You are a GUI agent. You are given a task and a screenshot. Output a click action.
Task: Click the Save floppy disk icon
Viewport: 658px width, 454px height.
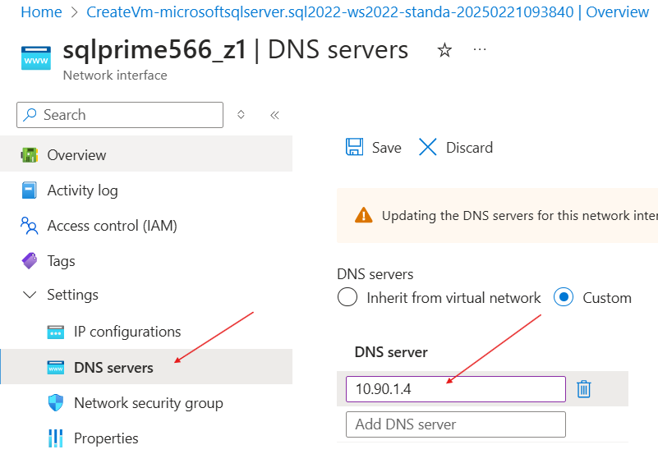[355, 147]
